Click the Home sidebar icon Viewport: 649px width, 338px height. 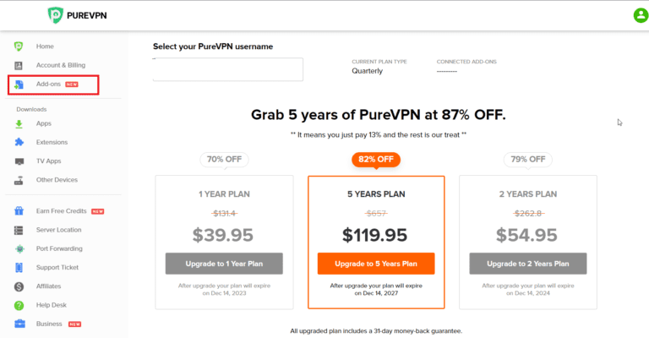click(x=19, y=46)
